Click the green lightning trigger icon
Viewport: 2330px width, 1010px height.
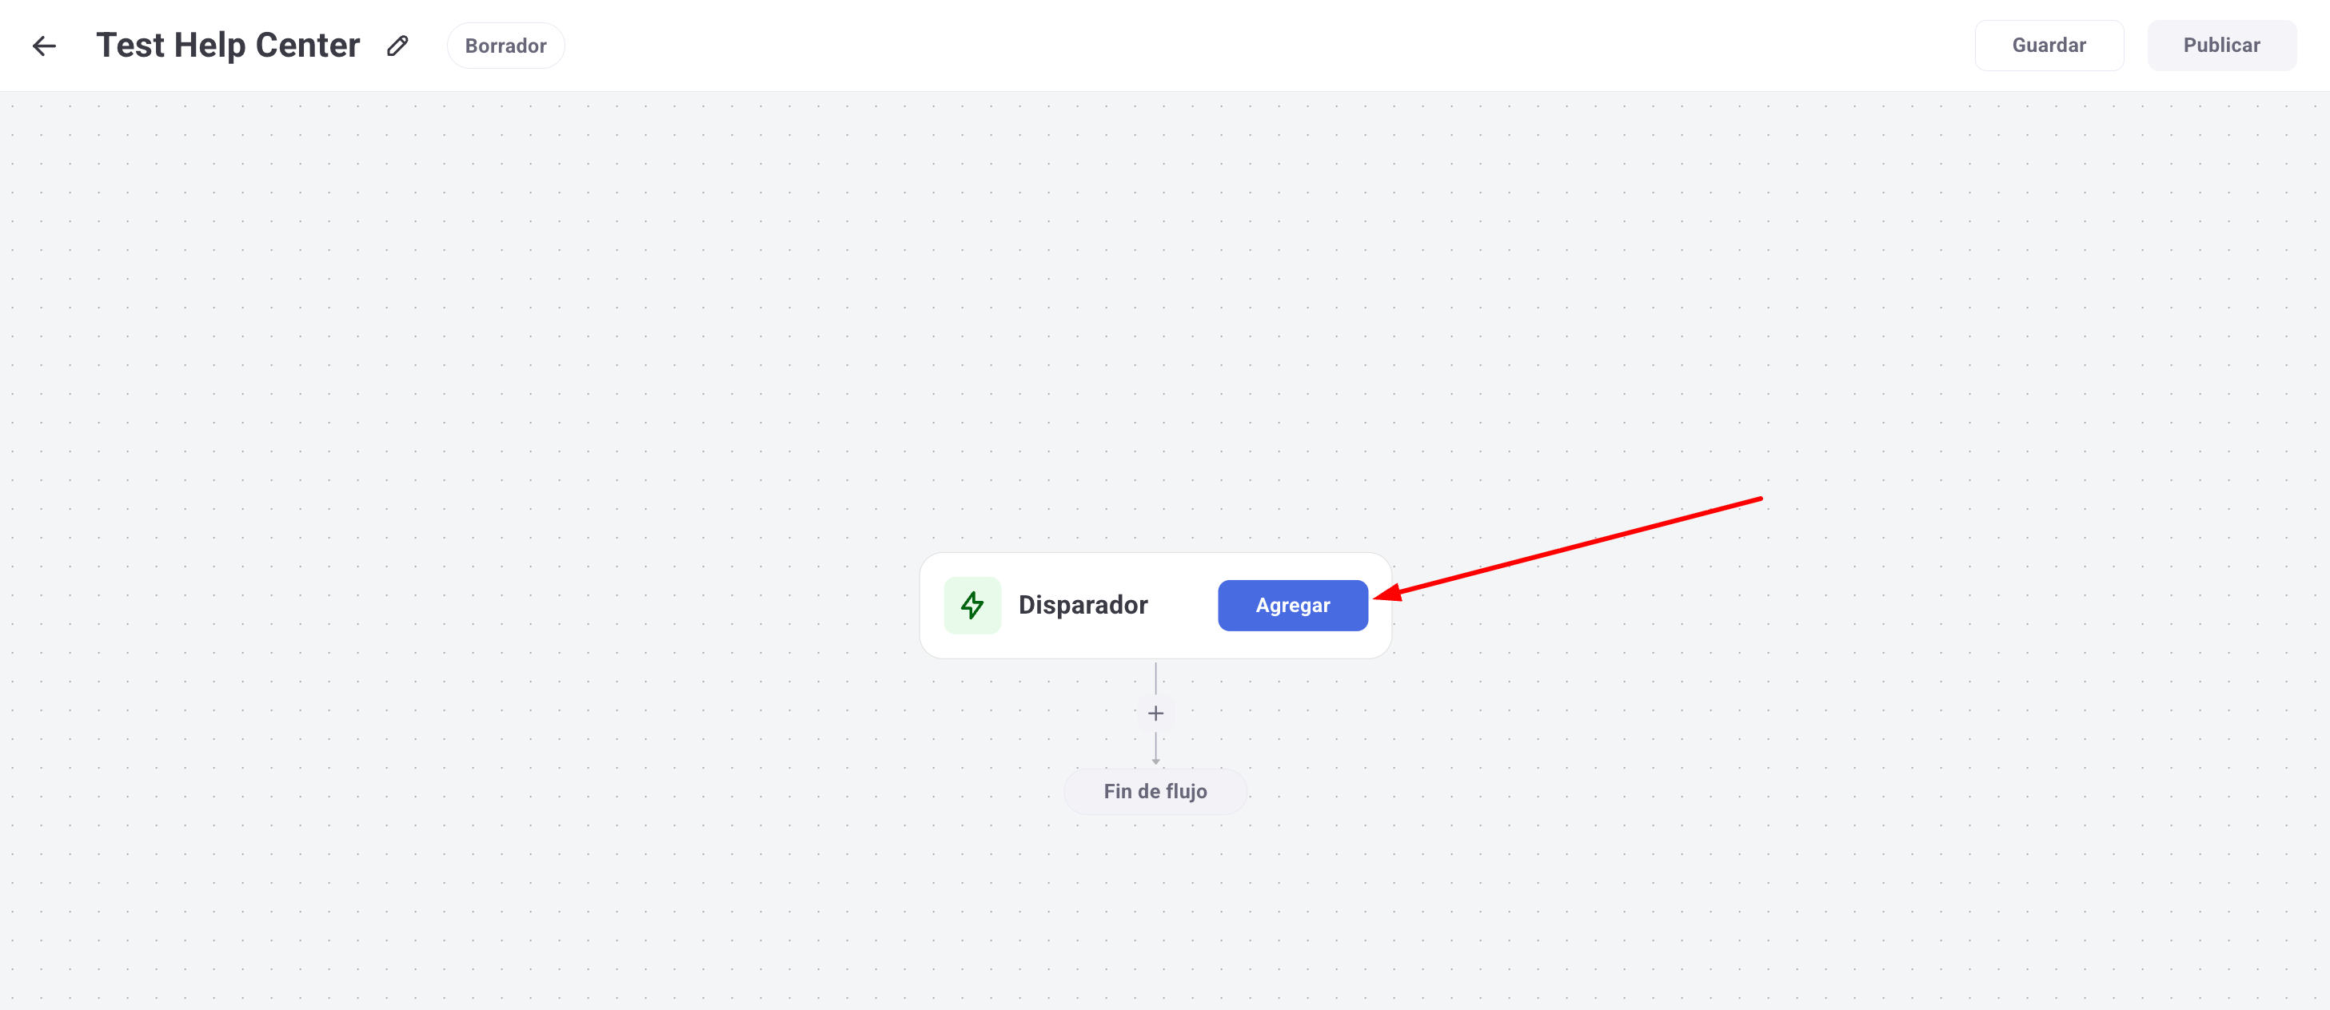pos(971,605)
